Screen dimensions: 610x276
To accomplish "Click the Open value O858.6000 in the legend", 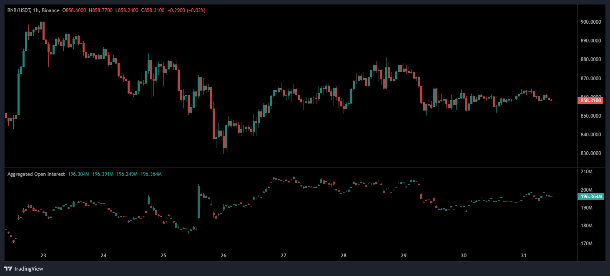I will pos(74,10).
